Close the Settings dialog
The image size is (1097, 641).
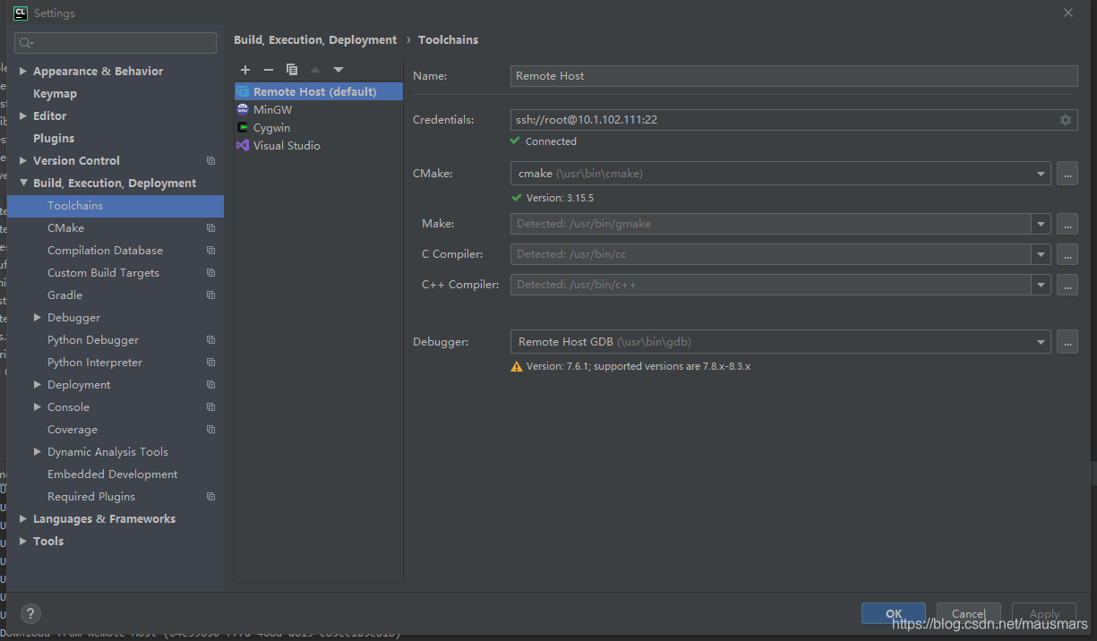[x=1068, y=13]
